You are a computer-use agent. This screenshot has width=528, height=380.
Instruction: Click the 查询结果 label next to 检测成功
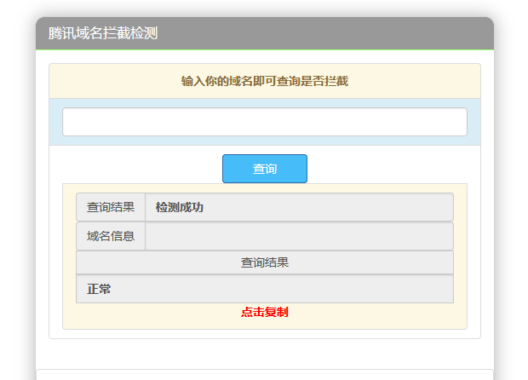(x=111, y=207)
